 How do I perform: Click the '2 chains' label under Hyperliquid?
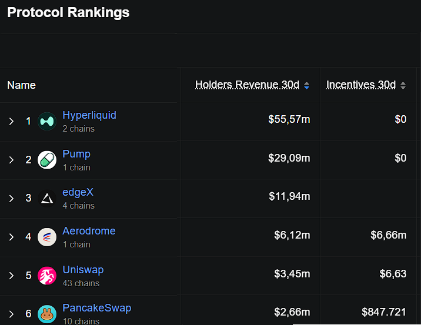(79, 129)
